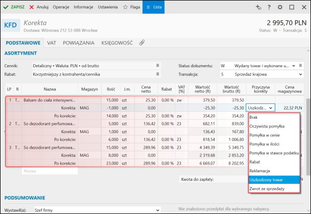Viewport: 311px width, 214px height.
Task: Open the POWIĄZANIA tab
Action: tap(79, 43)
